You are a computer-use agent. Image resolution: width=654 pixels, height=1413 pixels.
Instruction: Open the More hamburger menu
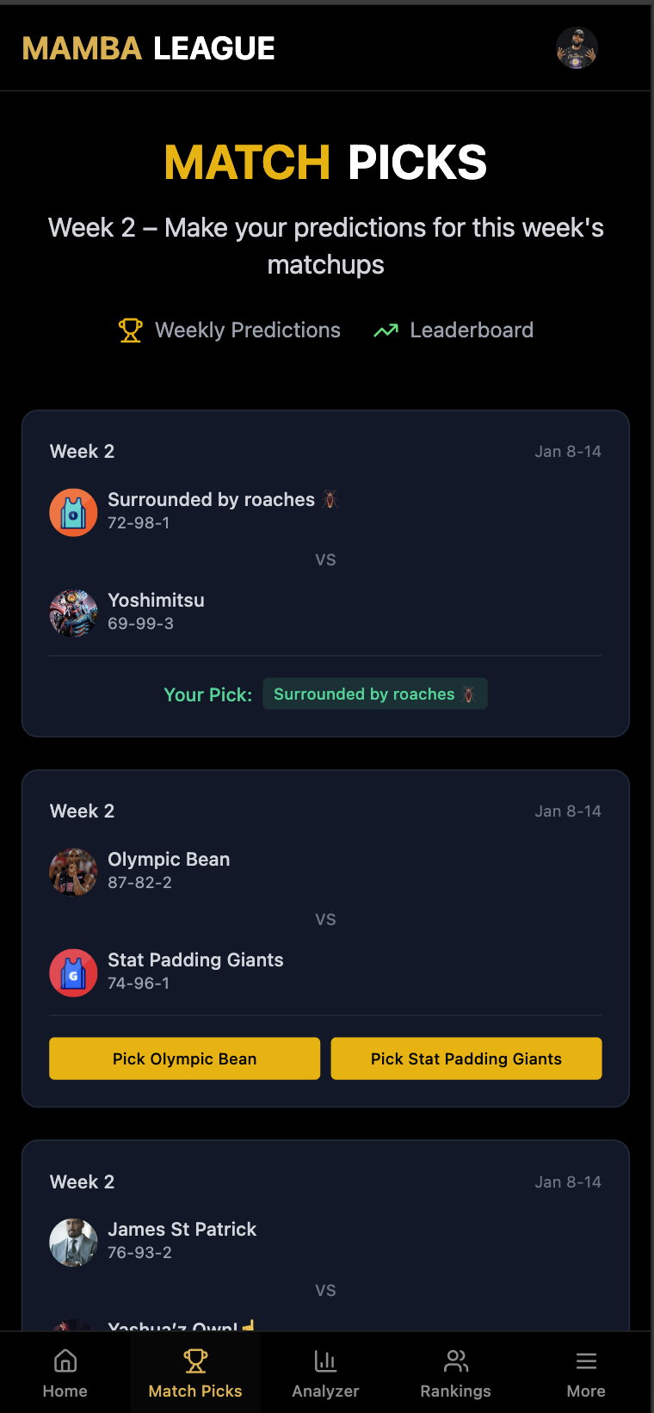tap(586, 1361)
